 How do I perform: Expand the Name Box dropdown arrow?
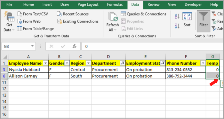pos(32,46)
